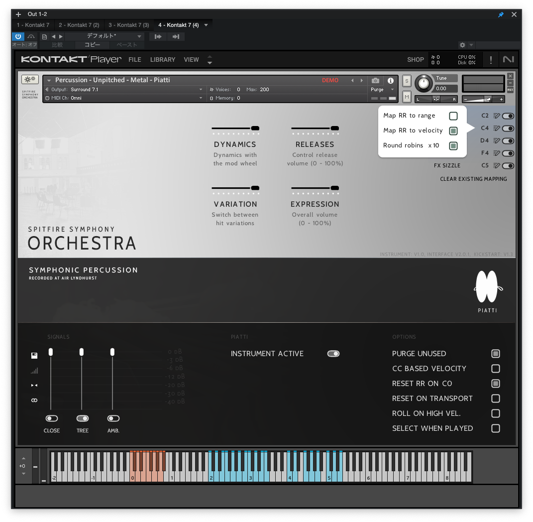
Task: Enable Roll on High Vel.
Action: tap(496, 413)
